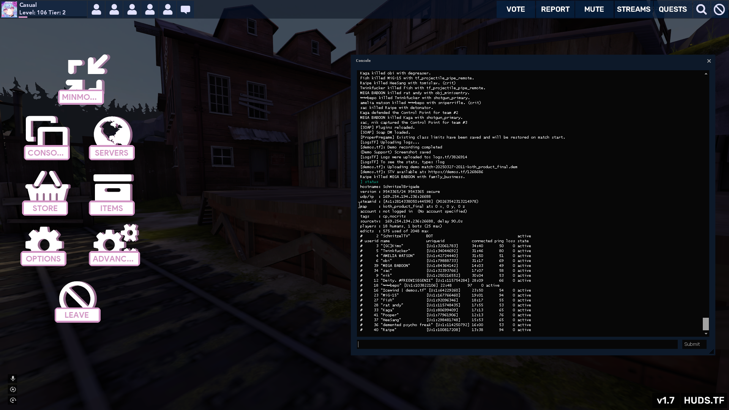Screen dimensions: 729x410
Task: Open the VOTE menu
Action: (x=515, y=9)
